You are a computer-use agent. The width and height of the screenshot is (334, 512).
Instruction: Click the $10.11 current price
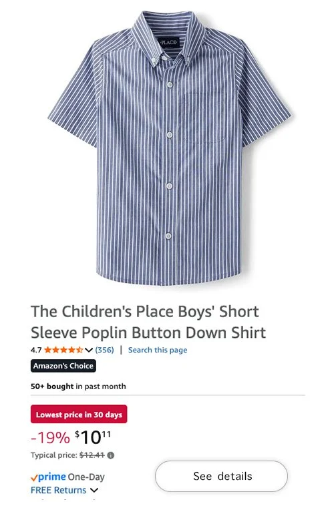point(93,437)
